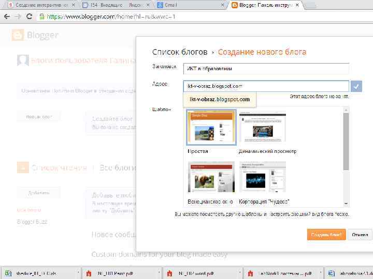Click the Blogger favicon on the active tab

click(x=235, y=5)
